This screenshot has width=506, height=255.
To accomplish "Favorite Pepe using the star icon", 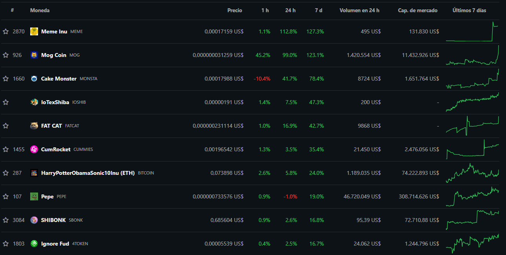I will (x=5, y=196).
